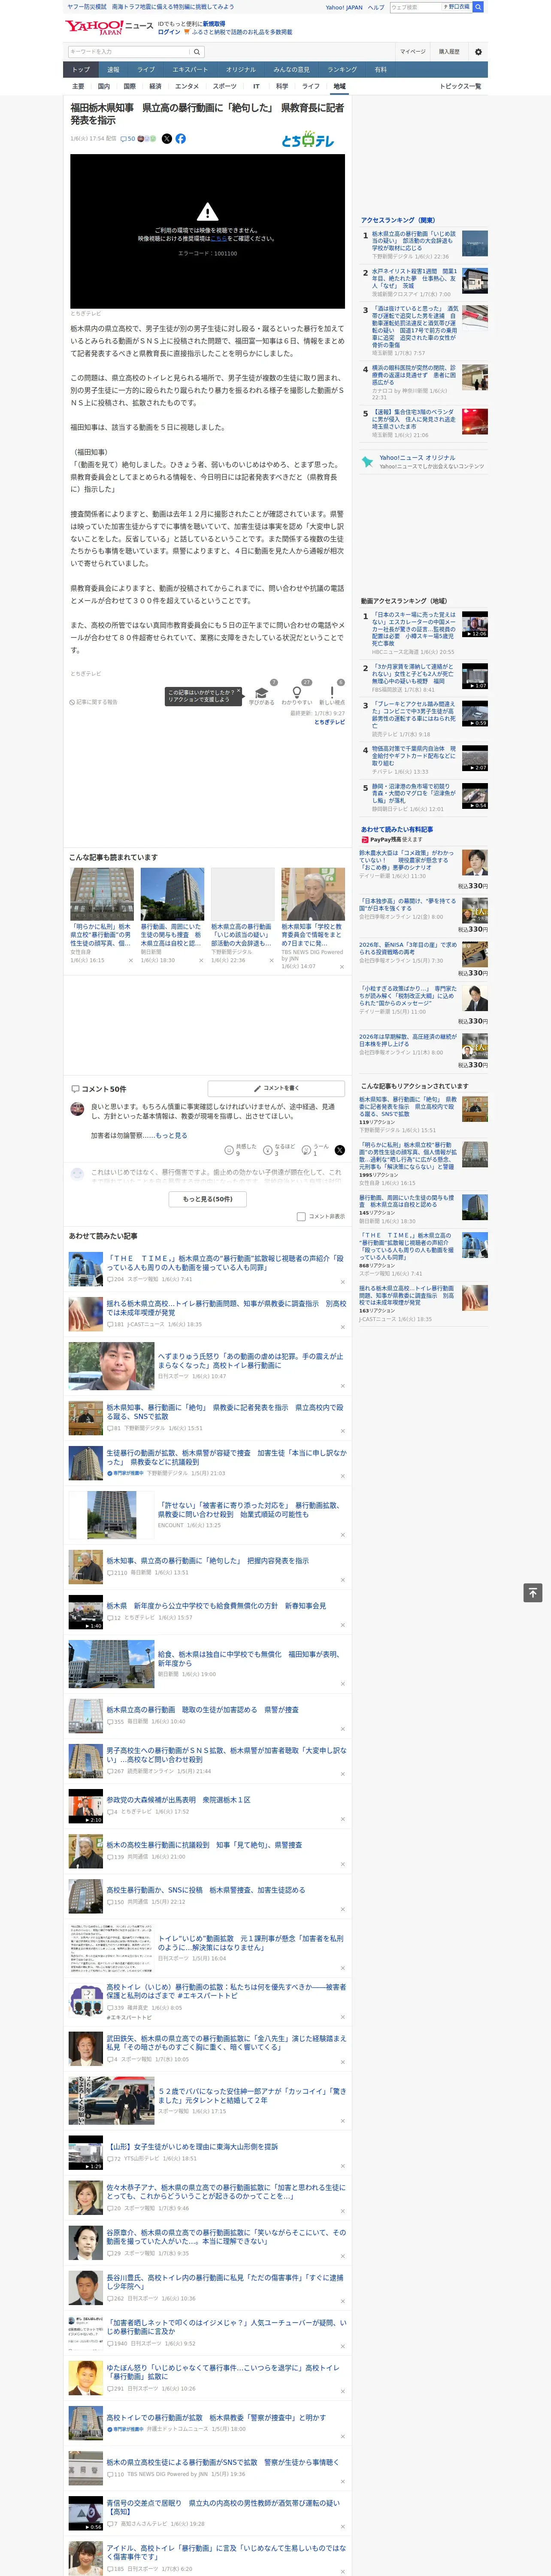Viewport: 551px width, 2576px height.
Task: Click the scroll-to-top arrow button
Action: click(533, 1593)
